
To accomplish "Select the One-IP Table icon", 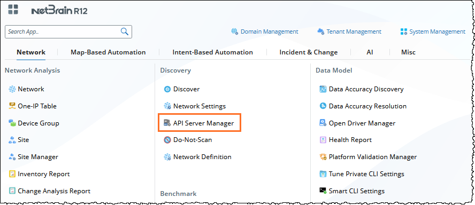I will [x=12, y=106].
